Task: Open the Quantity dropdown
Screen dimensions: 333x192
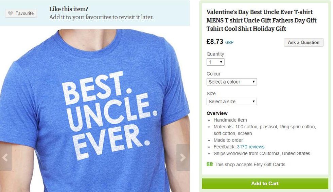Action: (x=215, y=62)
